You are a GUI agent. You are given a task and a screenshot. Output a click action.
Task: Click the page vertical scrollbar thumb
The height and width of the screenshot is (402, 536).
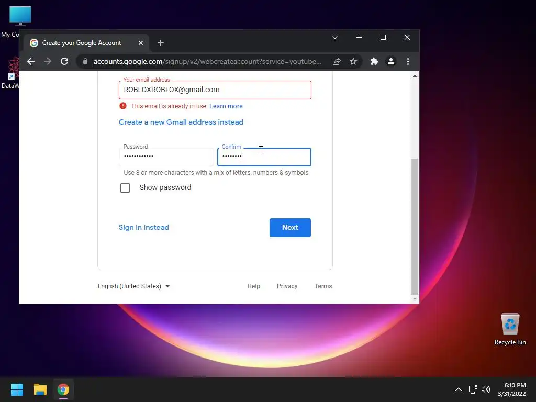[415, 226]
